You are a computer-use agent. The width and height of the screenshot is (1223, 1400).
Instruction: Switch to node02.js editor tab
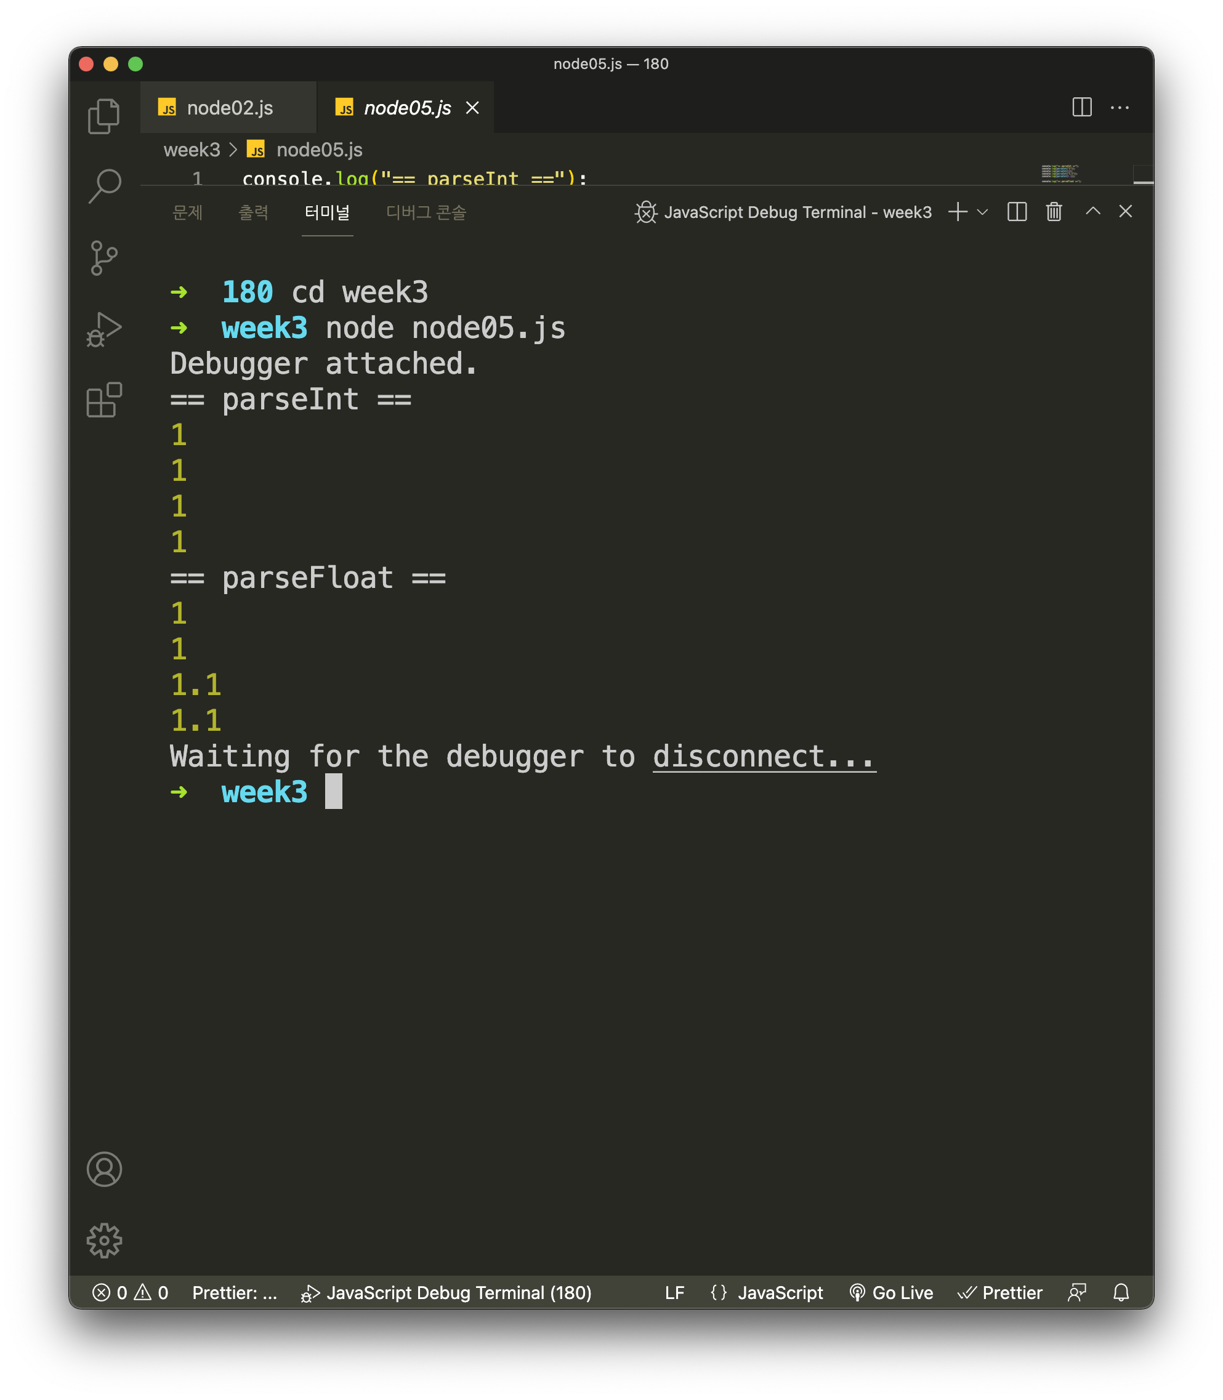228,108
